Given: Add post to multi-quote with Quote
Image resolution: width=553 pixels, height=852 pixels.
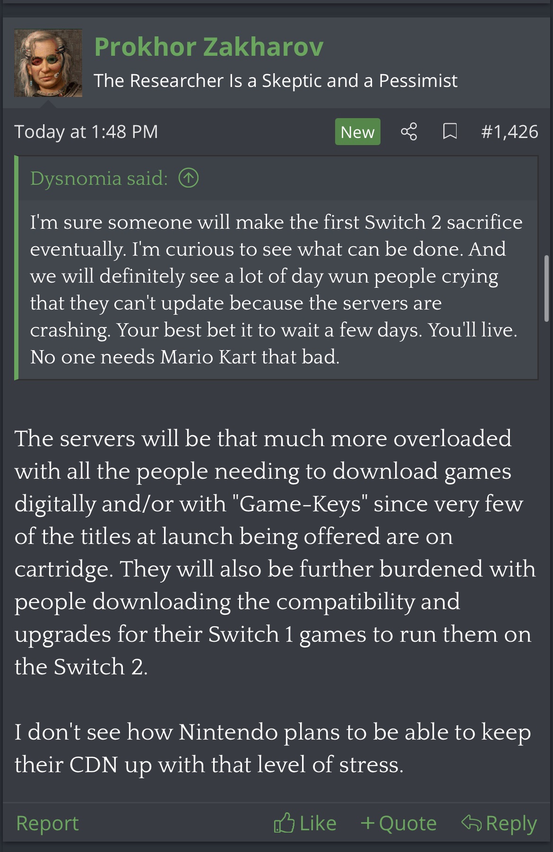Looking at the screenshot, I should 407,823.
